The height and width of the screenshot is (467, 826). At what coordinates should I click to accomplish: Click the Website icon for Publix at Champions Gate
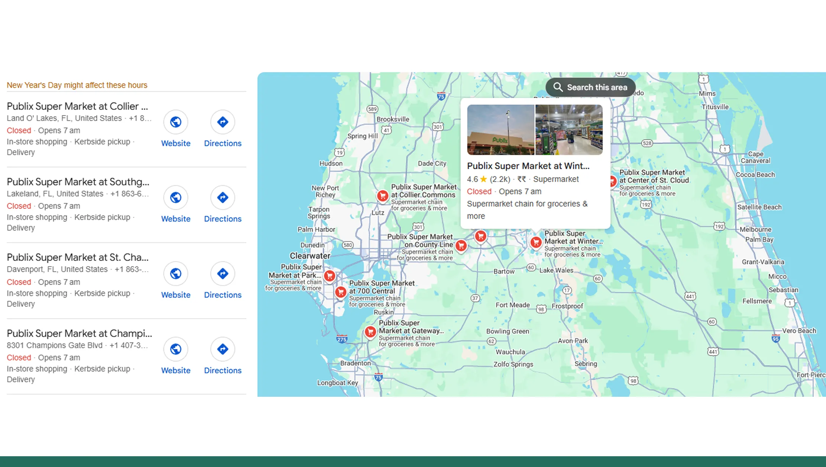(175, 349)
